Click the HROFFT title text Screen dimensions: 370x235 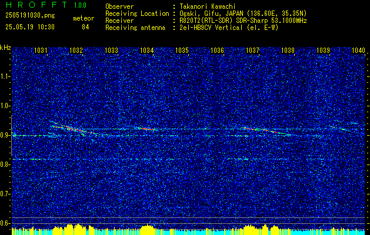pos(37,5)
